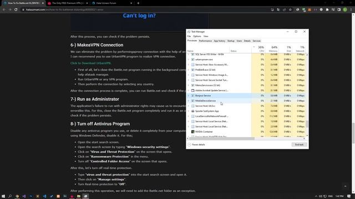Show hidden system tray icons
This screenshot has height=199, width=355.
316,196
